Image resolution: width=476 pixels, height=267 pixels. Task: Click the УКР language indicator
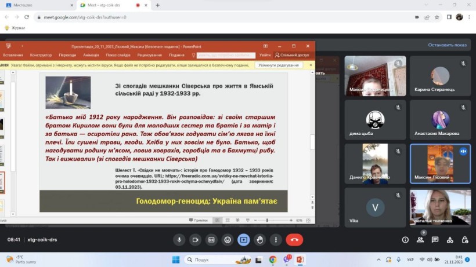(x=410, y=259)
